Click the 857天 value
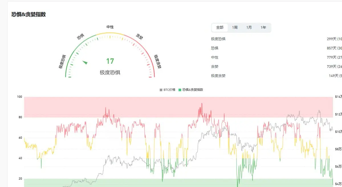This screenshot has height=187, width=342. tap(332, 48)
